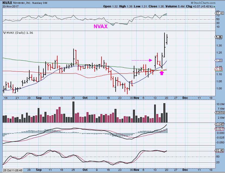Click the 1.14 moving average tag
The image size is (225, 173).
[x=219, y=69]
